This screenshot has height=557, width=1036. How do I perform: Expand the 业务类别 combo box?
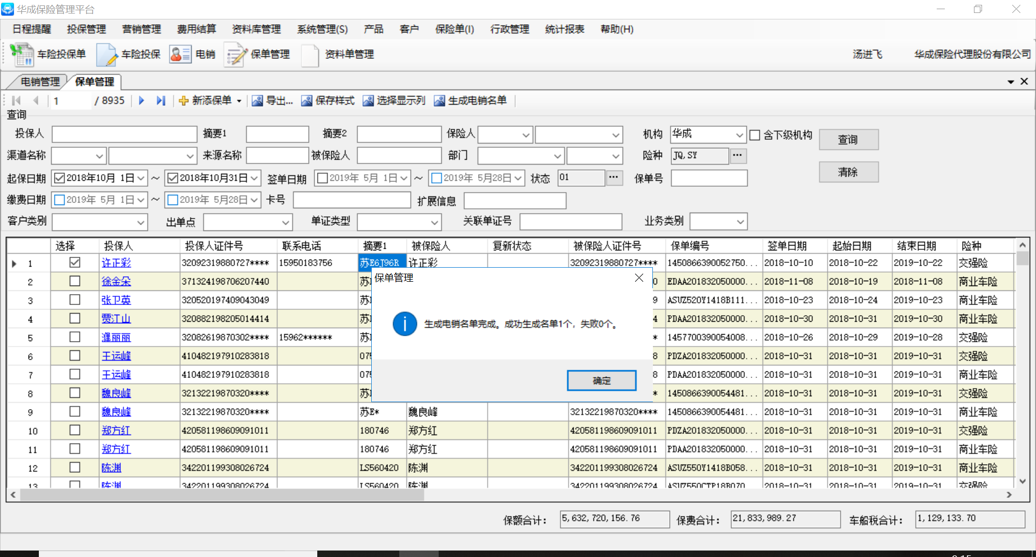click(740, 221)
